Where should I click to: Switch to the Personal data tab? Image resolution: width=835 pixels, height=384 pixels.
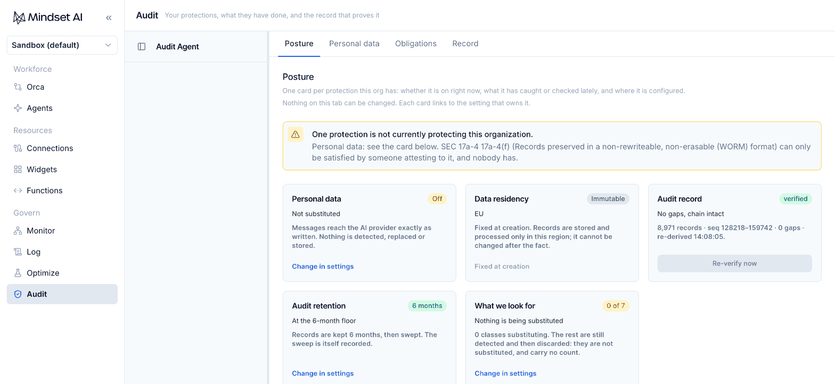(354, 44)
